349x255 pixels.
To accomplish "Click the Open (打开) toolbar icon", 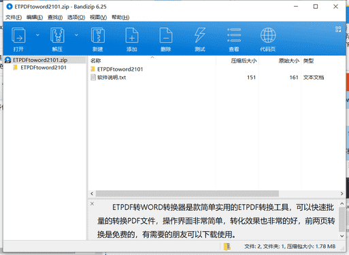I will 18,35.
